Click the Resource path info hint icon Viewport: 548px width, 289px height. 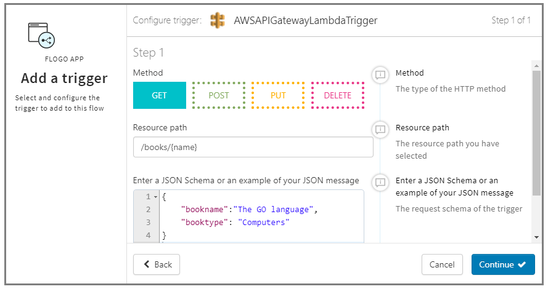point(380,130)
